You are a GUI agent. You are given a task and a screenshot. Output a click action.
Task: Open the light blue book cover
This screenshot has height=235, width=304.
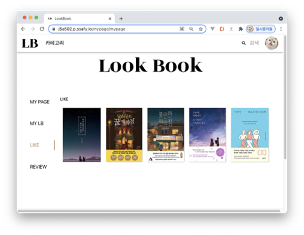tap(250, 135)
